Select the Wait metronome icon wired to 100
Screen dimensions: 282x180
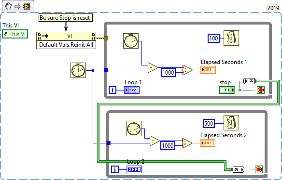pos(231,38)
